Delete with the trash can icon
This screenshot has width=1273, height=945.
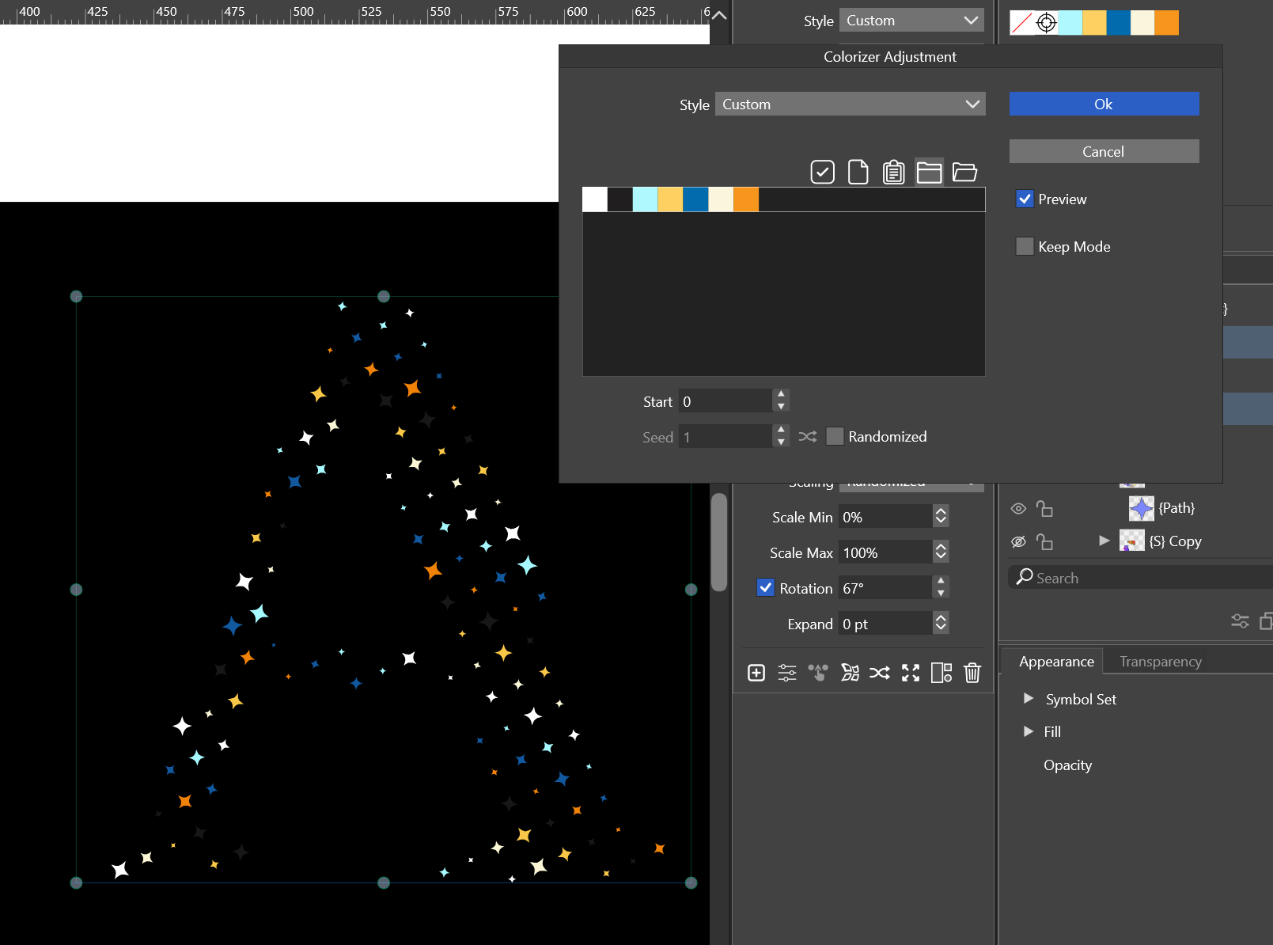point(972,673)
